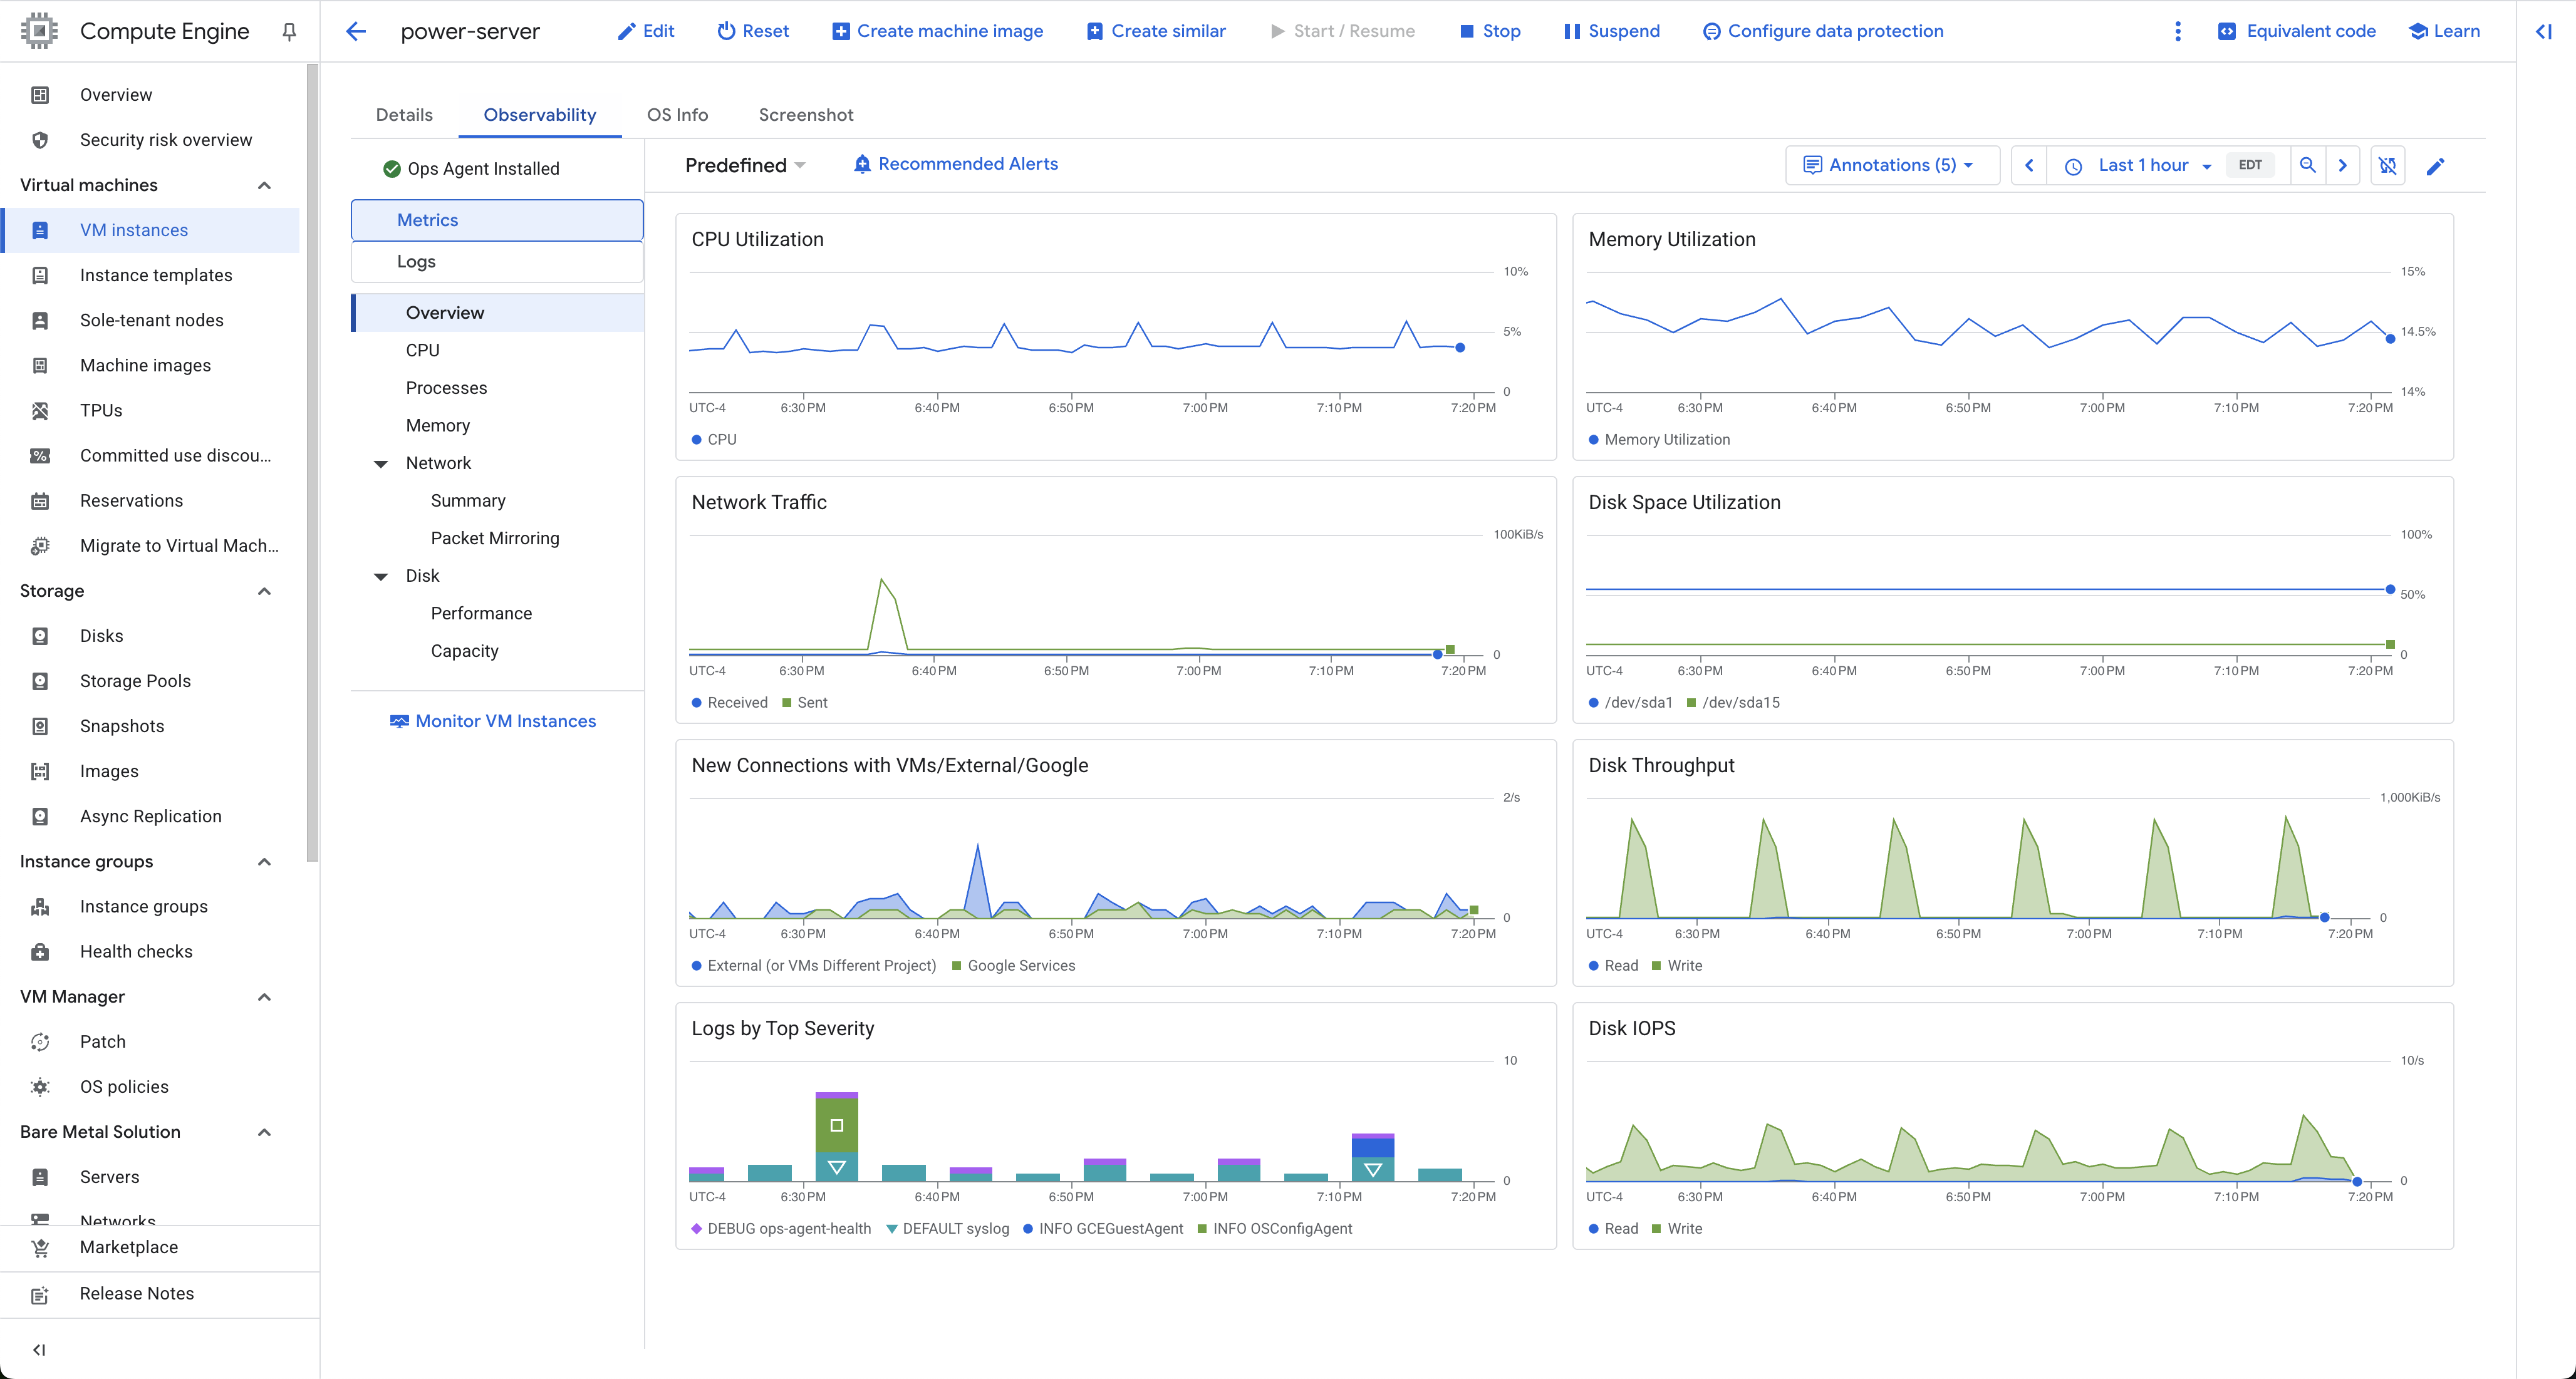This screenshot has height=1379, width=2576.
Task: Click the pencil edit dashboard icon
Action: (x=2435, y=166)
